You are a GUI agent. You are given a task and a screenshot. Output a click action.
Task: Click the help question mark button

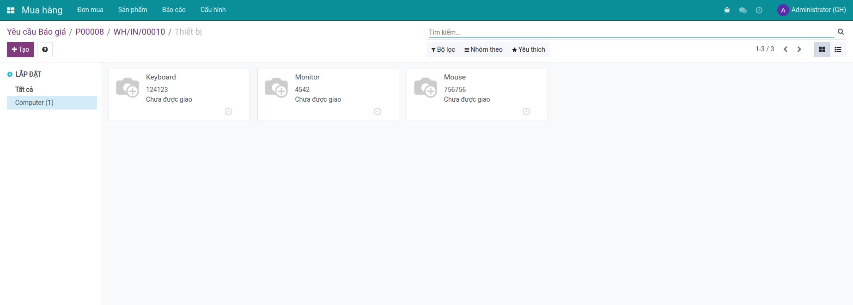tap(45, 49)
